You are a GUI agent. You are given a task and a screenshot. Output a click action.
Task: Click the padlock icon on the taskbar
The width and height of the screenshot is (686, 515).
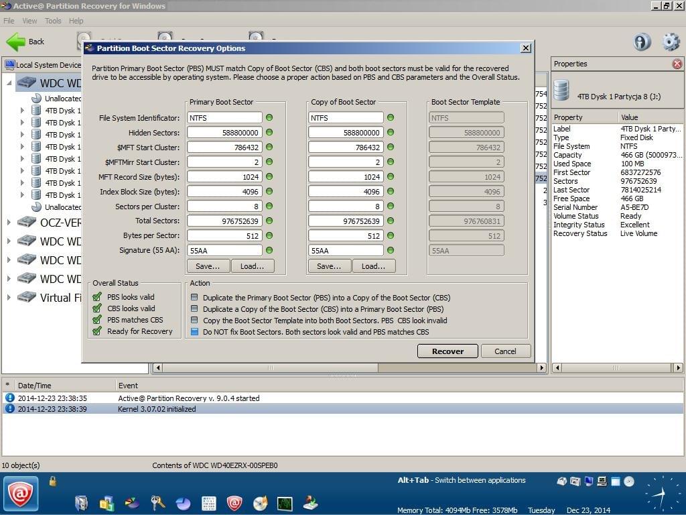pyautogui.click(x=53, y=481)
